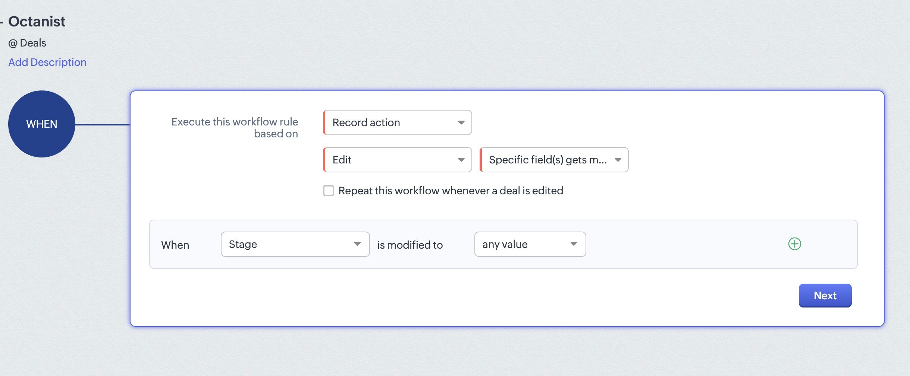Open the Record action dropdown
Image resolution: width=910 pixels, height=376 pixels.
[397, 122]
